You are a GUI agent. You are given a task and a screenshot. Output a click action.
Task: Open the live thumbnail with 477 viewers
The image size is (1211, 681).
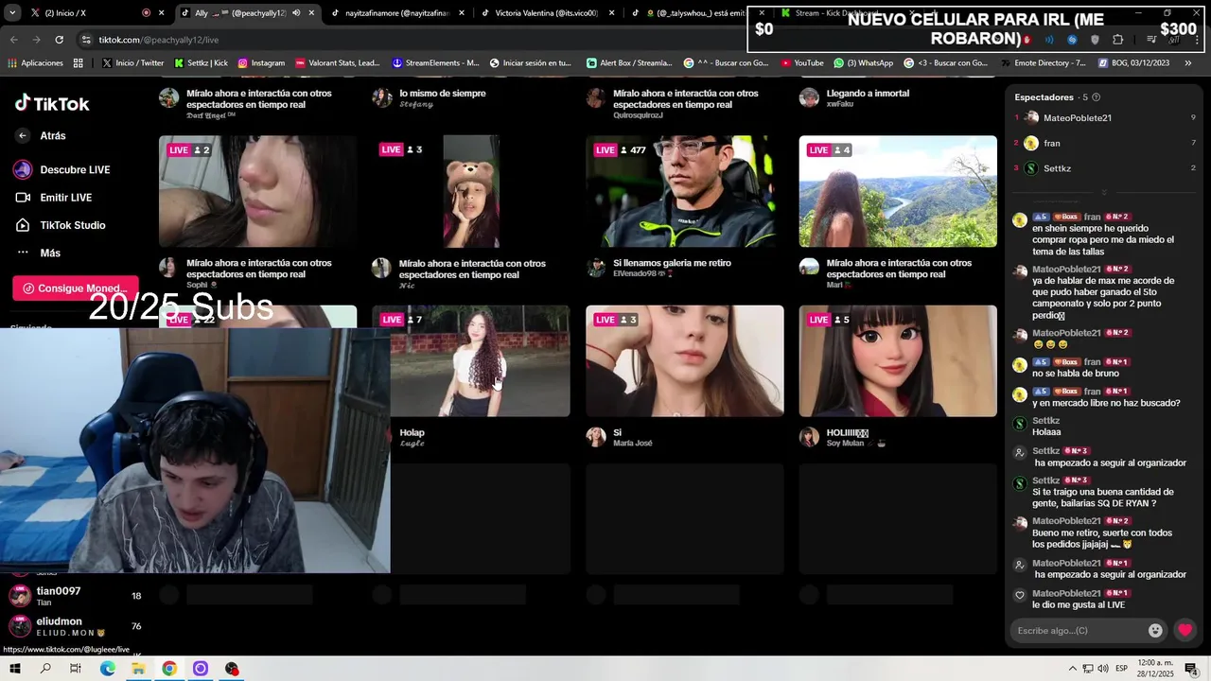(x=684, y=191)
